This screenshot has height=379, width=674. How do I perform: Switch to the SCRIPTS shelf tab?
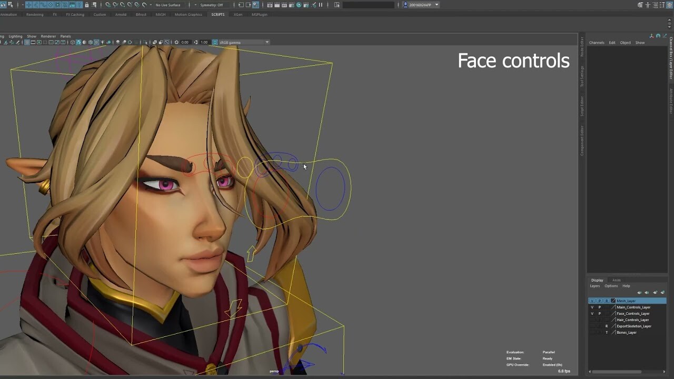tap(217, 15)
